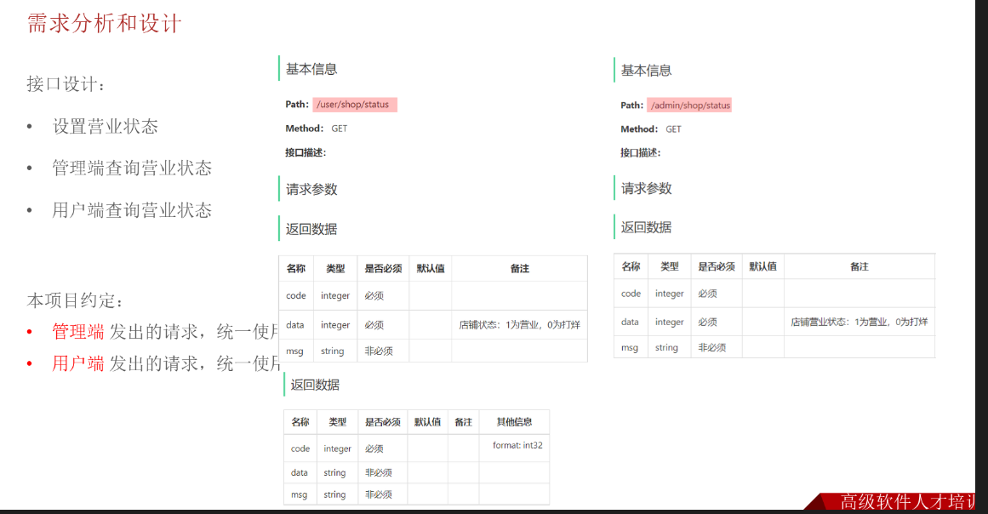Click the 是否必须 header in the admin table

tap(717, 266)
